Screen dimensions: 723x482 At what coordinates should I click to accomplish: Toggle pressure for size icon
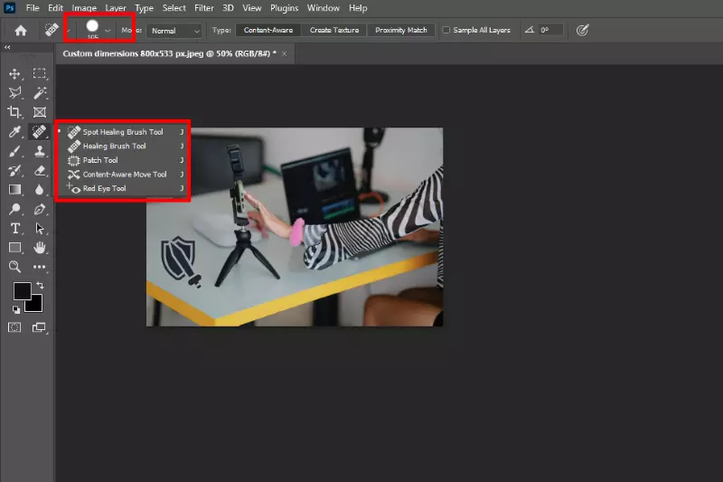click(x=582, y=30)
